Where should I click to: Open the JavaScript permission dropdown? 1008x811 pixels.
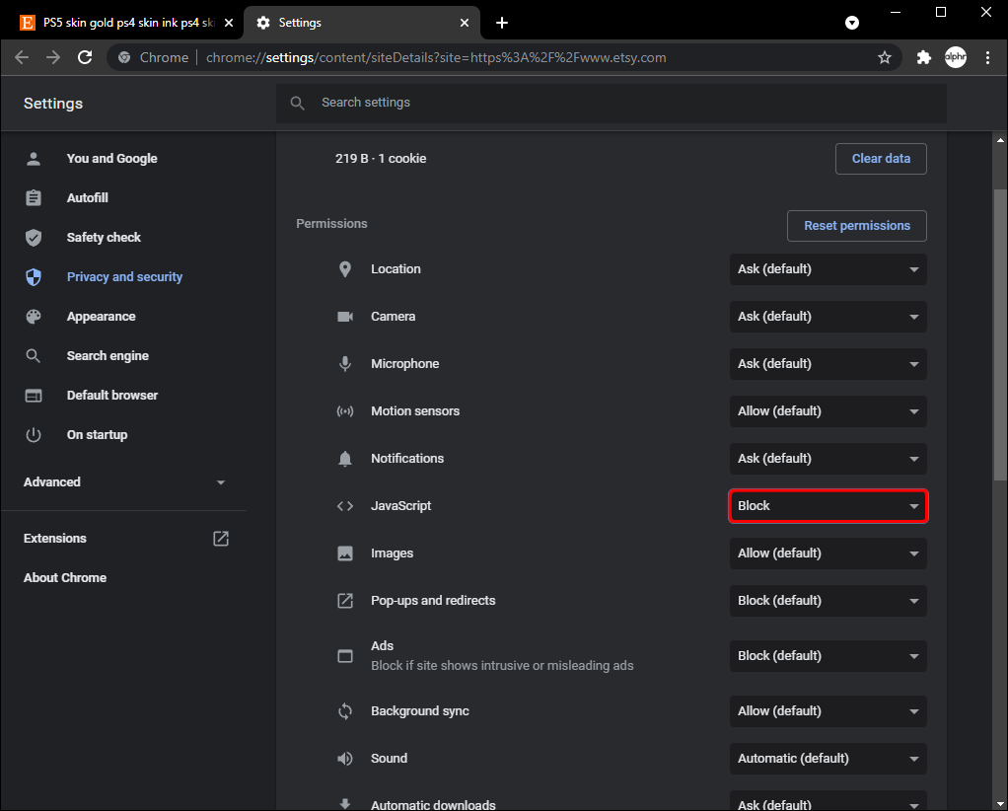(828, 506)
